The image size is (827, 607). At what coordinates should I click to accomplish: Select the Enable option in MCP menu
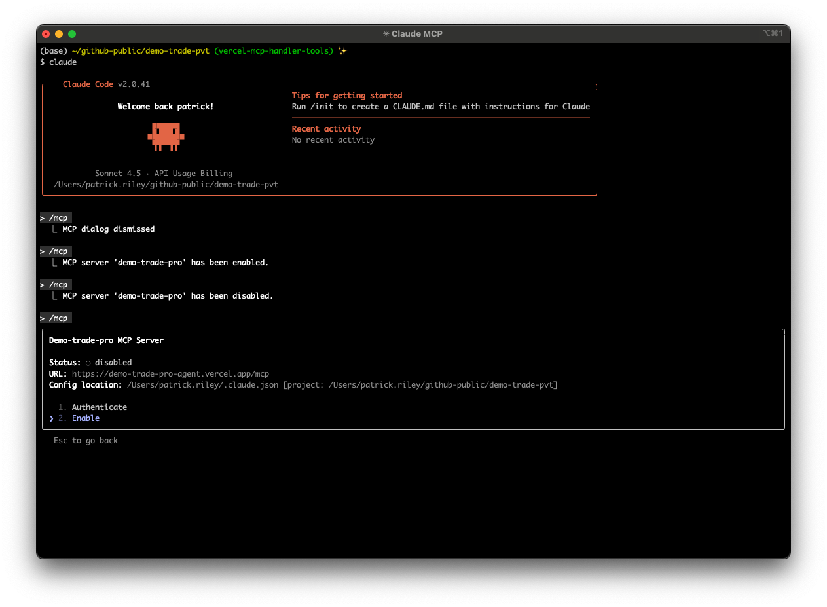[x=86, y=418]
